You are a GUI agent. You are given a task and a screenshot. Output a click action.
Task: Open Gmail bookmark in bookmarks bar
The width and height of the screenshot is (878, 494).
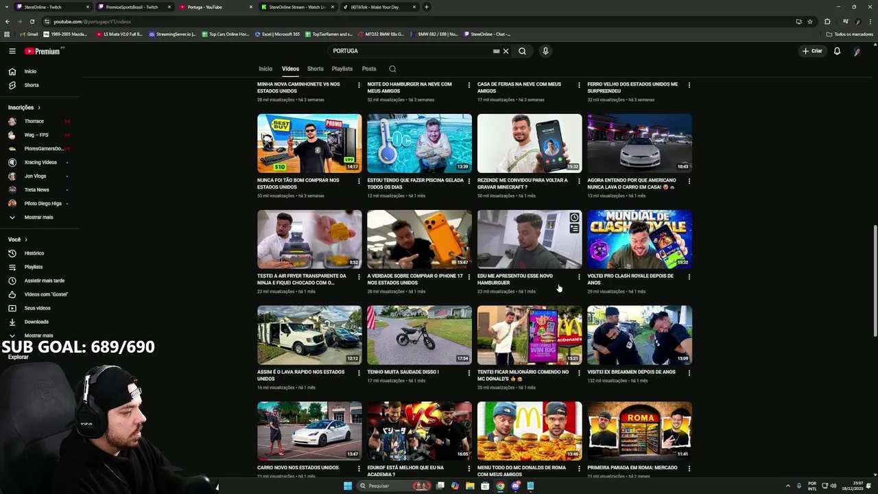[x=29, y=34]
